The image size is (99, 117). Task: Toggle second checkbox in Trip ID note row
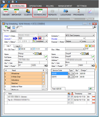tap(72, 100)
